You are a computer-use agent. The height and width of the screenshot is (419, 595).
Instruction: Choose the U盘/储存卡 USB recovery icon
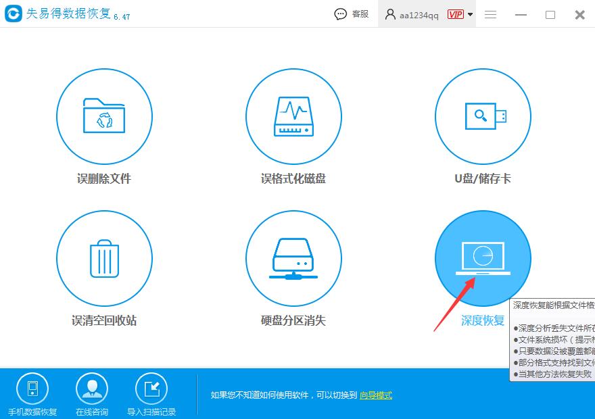(x=483, y=116)
